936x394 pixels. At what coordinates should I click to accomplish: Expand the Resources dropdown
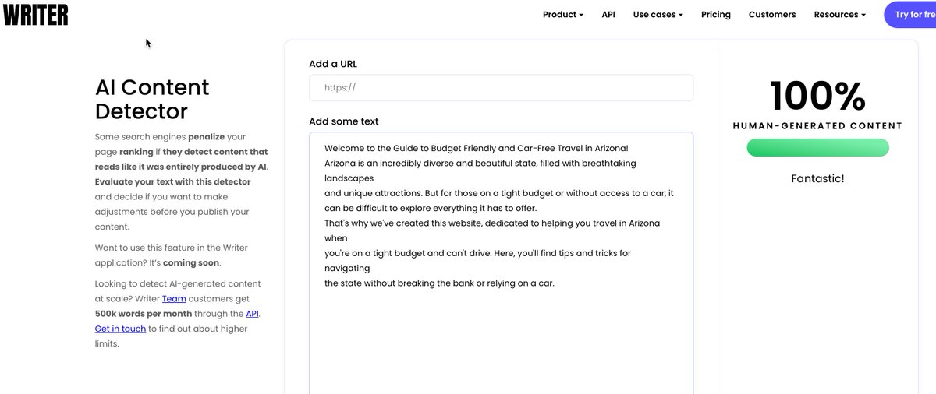[840, 14]
